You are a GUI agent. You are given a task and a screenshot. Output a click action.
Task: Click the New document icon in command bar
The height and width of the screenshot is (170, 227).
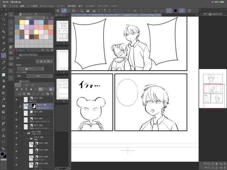pyautogui.click(x=82, y=11)
